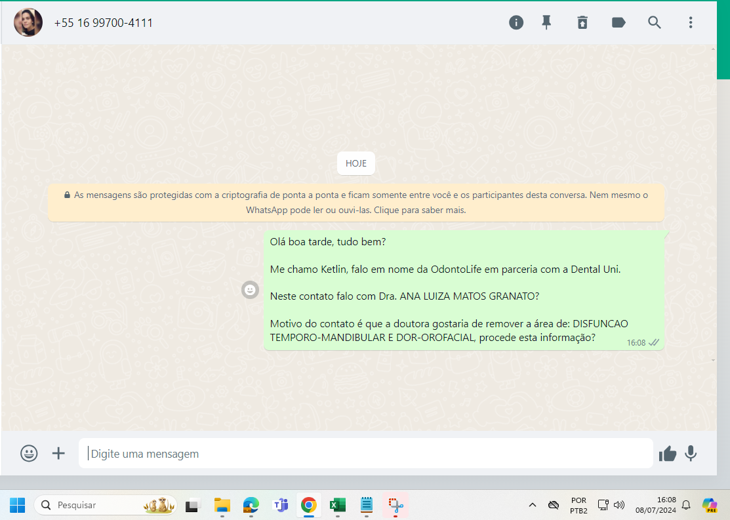730x520 pixels.
Task: Open the contact profile picture
Action: [x=28, y=22]
